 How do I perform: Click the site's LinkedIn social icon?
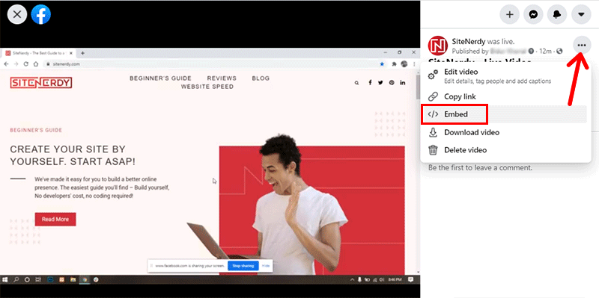[403, 83]
